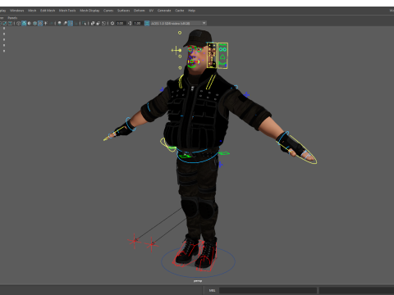
Task: Open the Surfaces menu
Action: pos(124,11)
